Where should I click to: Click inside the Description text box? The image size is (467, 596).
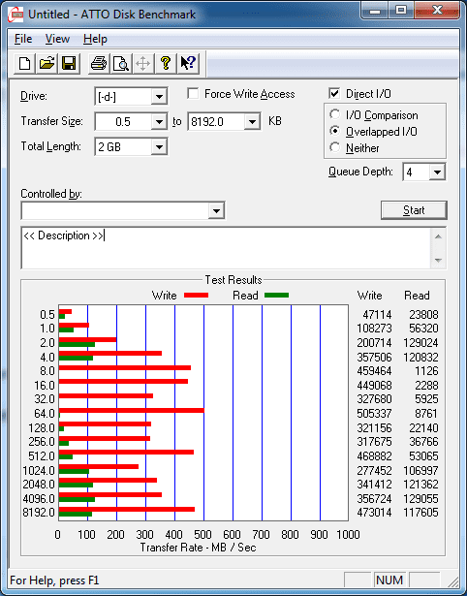point(226,248)
